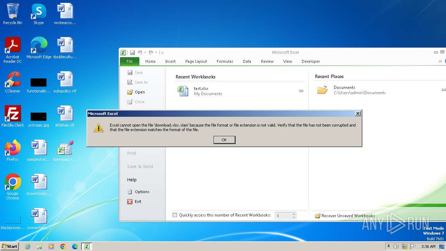Viewport: 446px width, 251px height.
Task: Minimize the ribbon with the caret icon
Action: [x=440, y=61]
